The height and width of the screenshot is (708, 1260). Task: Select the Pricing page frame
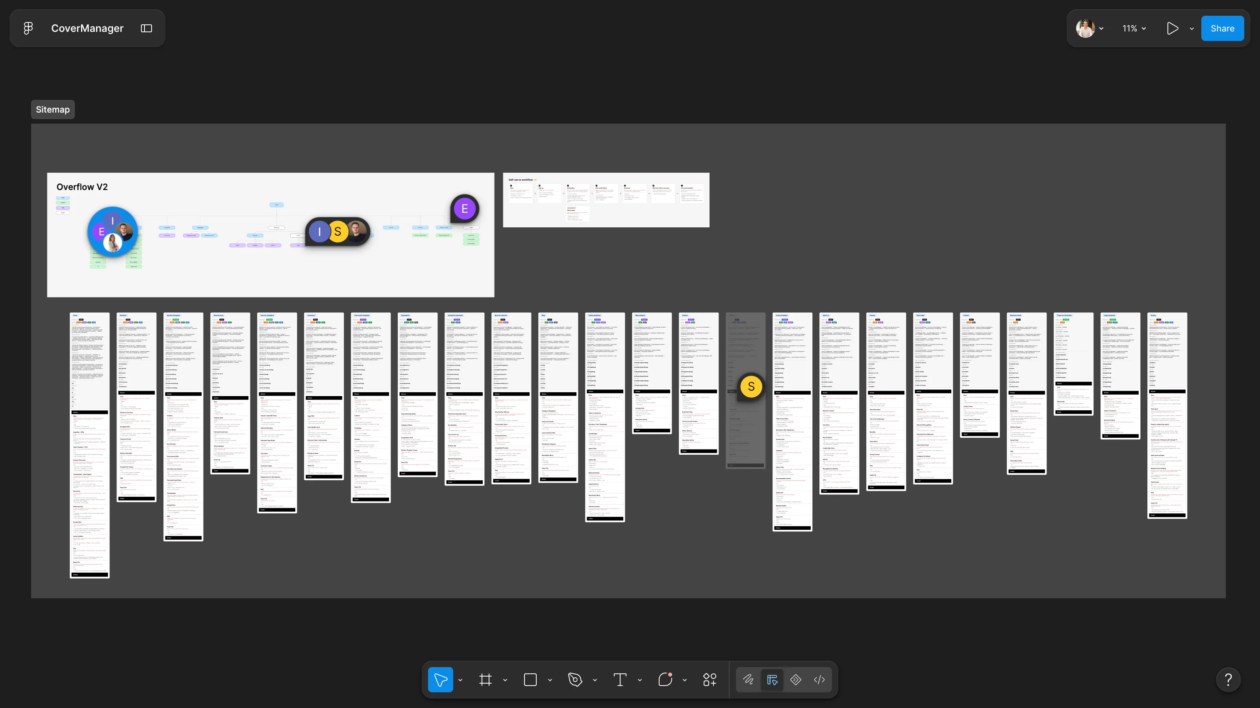click(x=1167, y=415)
